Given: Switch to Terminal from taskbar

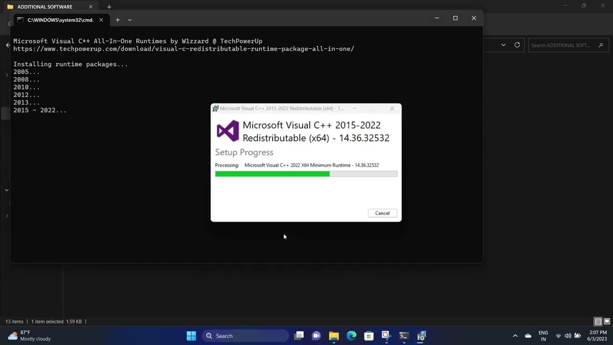Looking at the screenshot, I should tap(404, 336).
